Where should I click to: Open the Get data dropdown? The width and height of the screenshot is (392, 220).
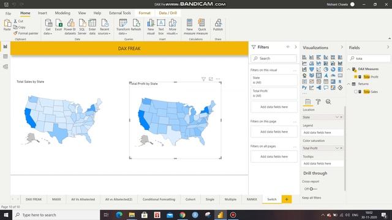tap(48, 27)
